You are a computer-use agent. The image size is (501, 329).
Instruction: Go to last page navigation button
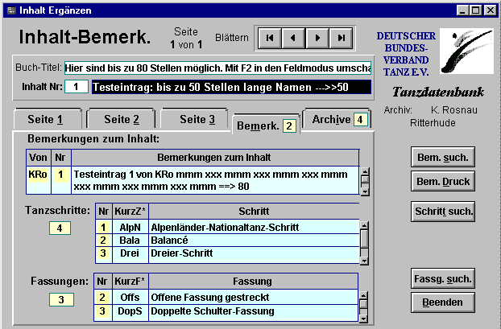point(341,38)
